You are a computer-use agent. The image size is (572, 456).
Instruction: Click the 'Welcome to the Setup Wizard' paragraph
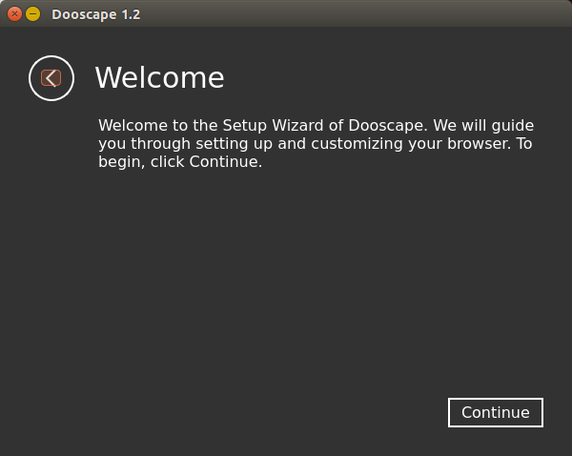[316, 143]
